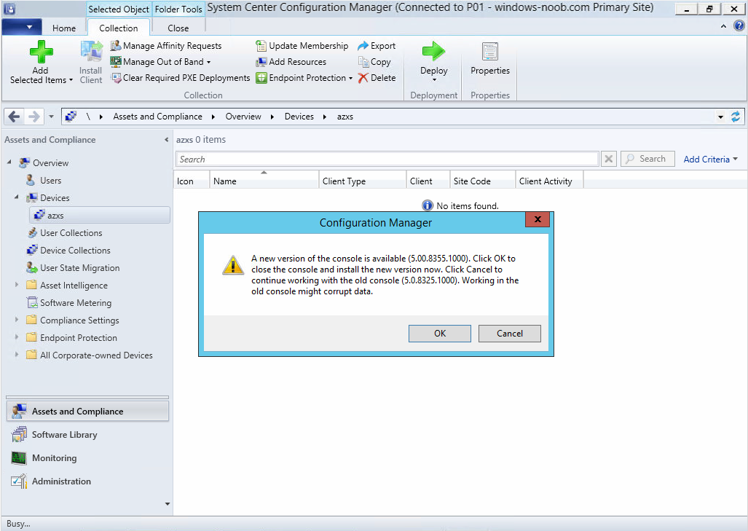Click the Install Client icon
Viewport: 748px width, 531px height.
pyautogui.click(x=90, y=52)
